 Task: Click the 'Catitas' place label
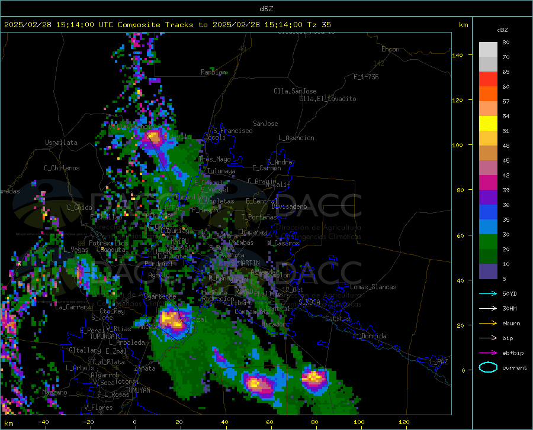coord(338,319)
